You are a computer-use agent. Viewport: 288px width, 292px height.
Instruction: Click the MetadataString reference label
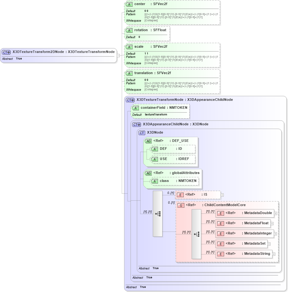pyautogui.click(x=248, y=254)
